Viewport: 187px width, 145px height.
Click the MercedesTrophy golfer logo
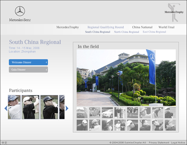click(x=174, y=13)
